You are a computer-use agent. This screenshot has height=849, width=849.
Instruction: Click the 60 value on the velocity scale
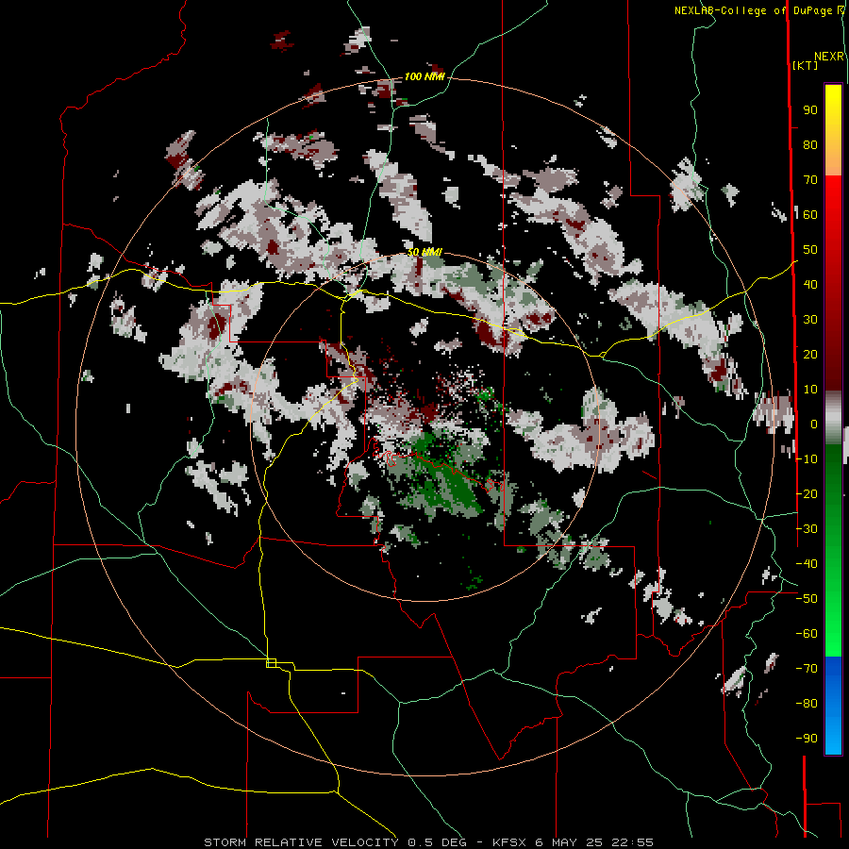pyautogui.click(x=810, y=214)
